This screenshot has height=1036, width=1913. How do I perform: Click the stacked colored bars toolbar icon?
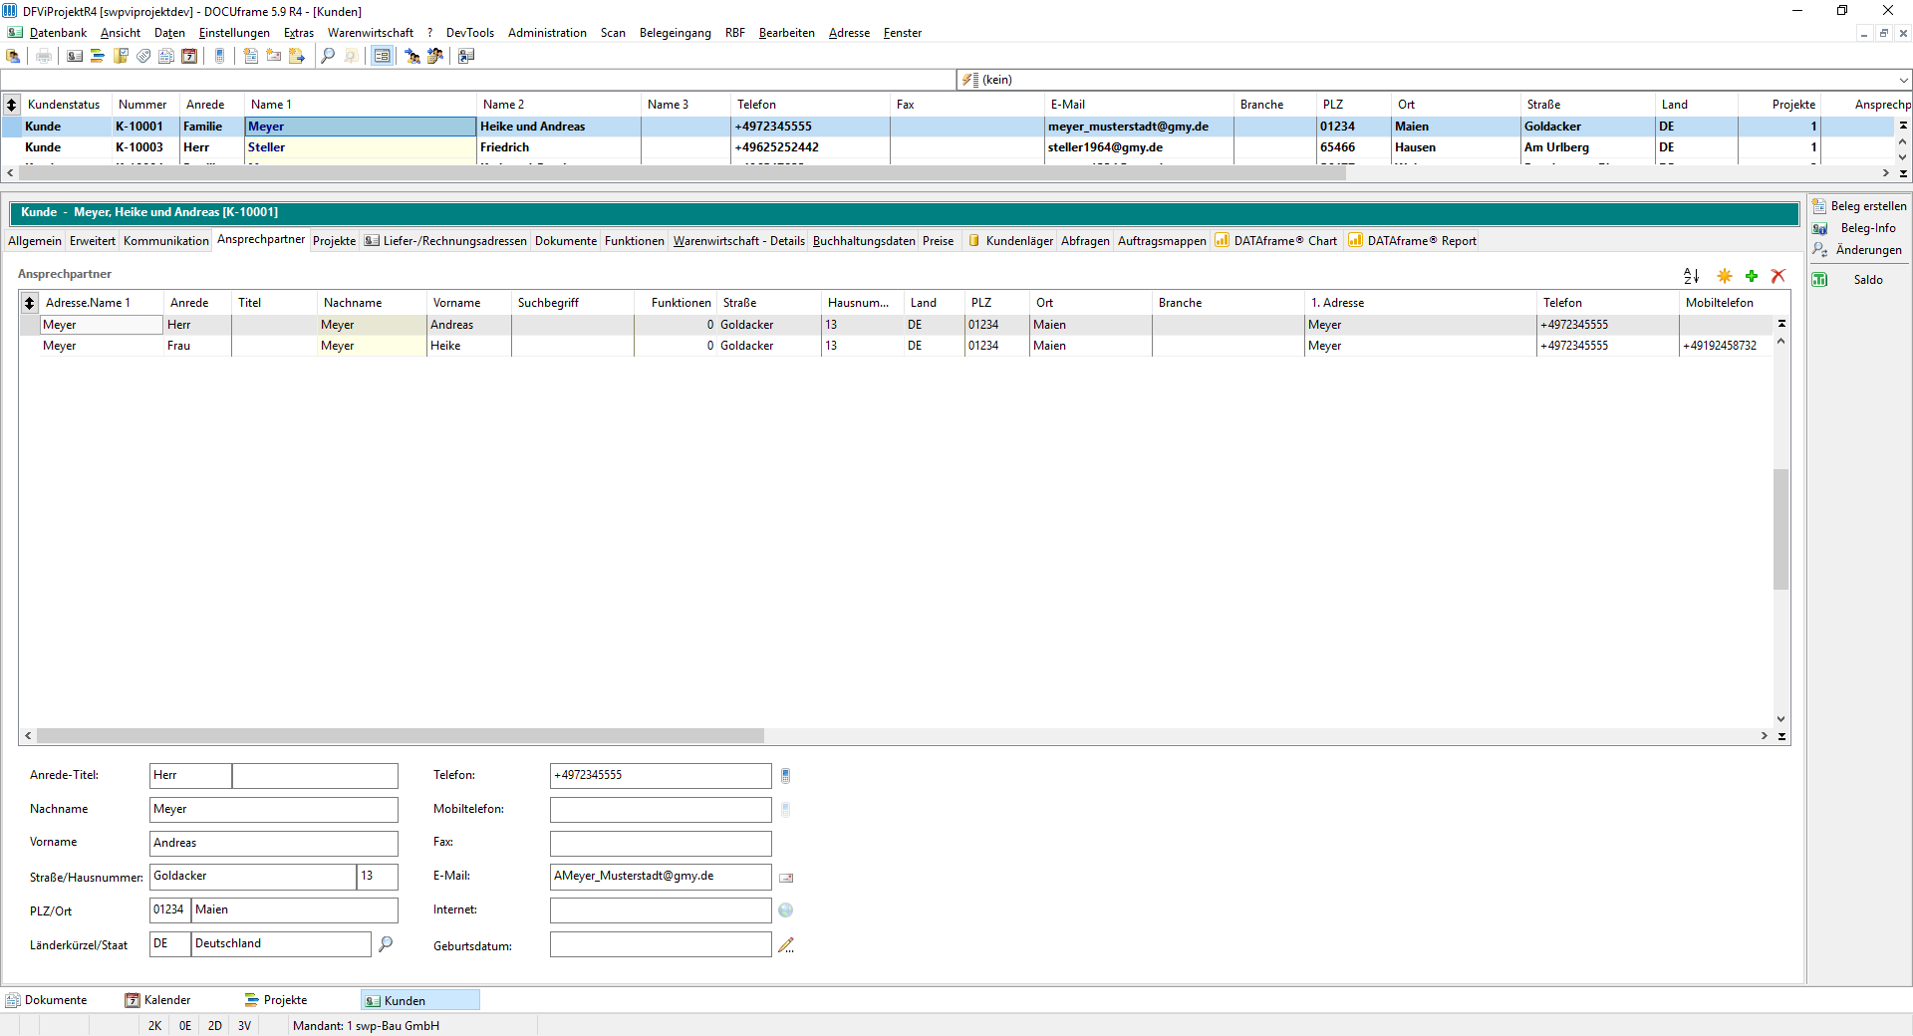click(x=98, y=56)
